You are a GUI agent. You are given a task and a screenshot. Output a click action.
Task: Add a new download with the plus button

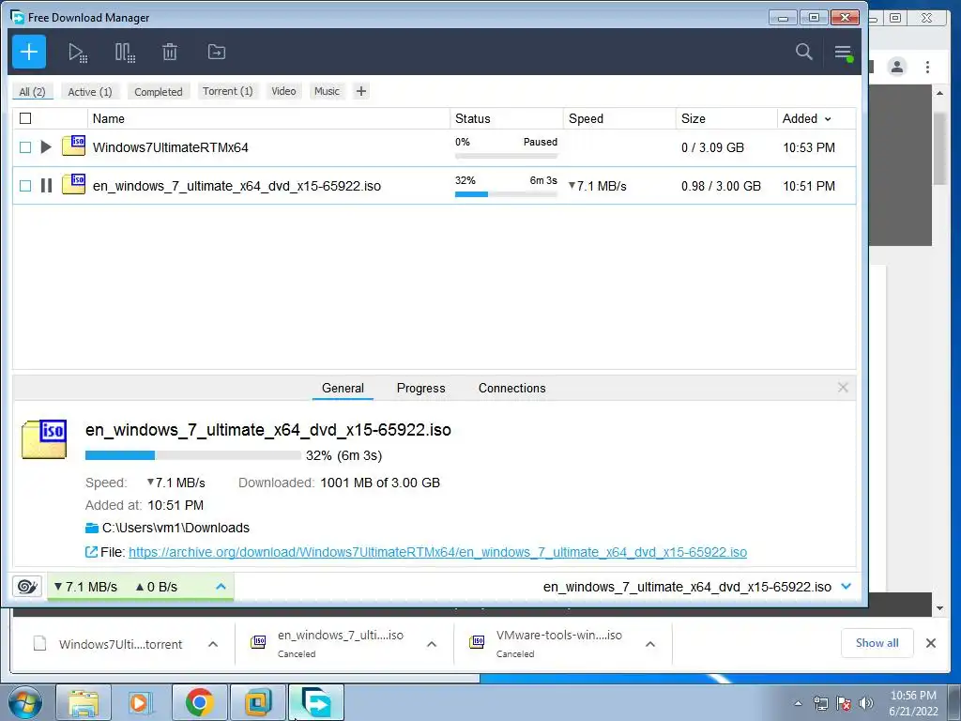coord(29,52)
